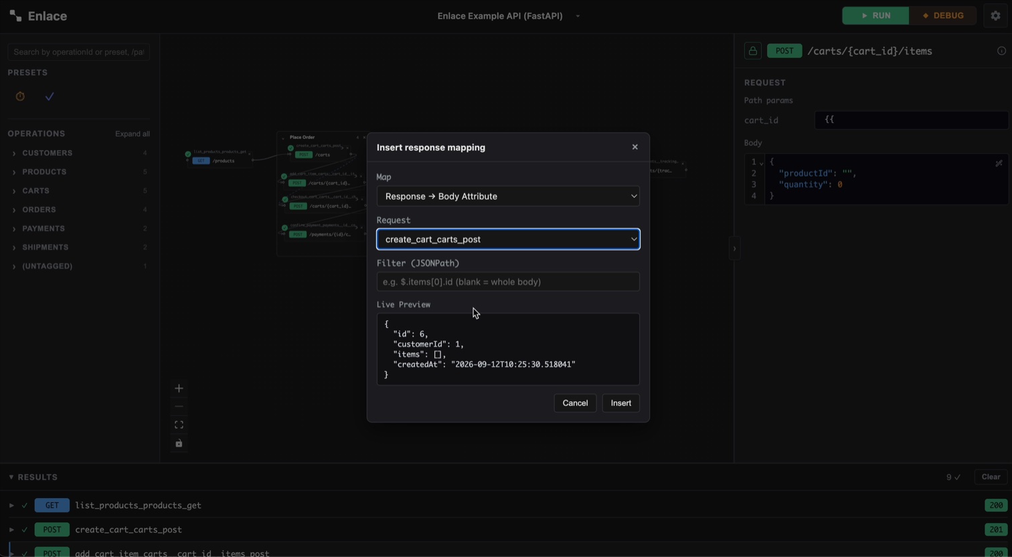Click the 9 passed checks counter
Image resolution: width=1012 pixels, height=557 pixels.
point(953,477)
